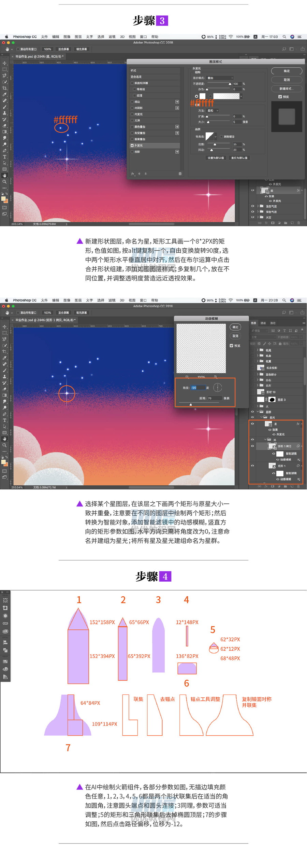Open the 混合模式 dropdown showing 叠加
Viewport: 307px width, 849px height.
[x=220, y=78]
